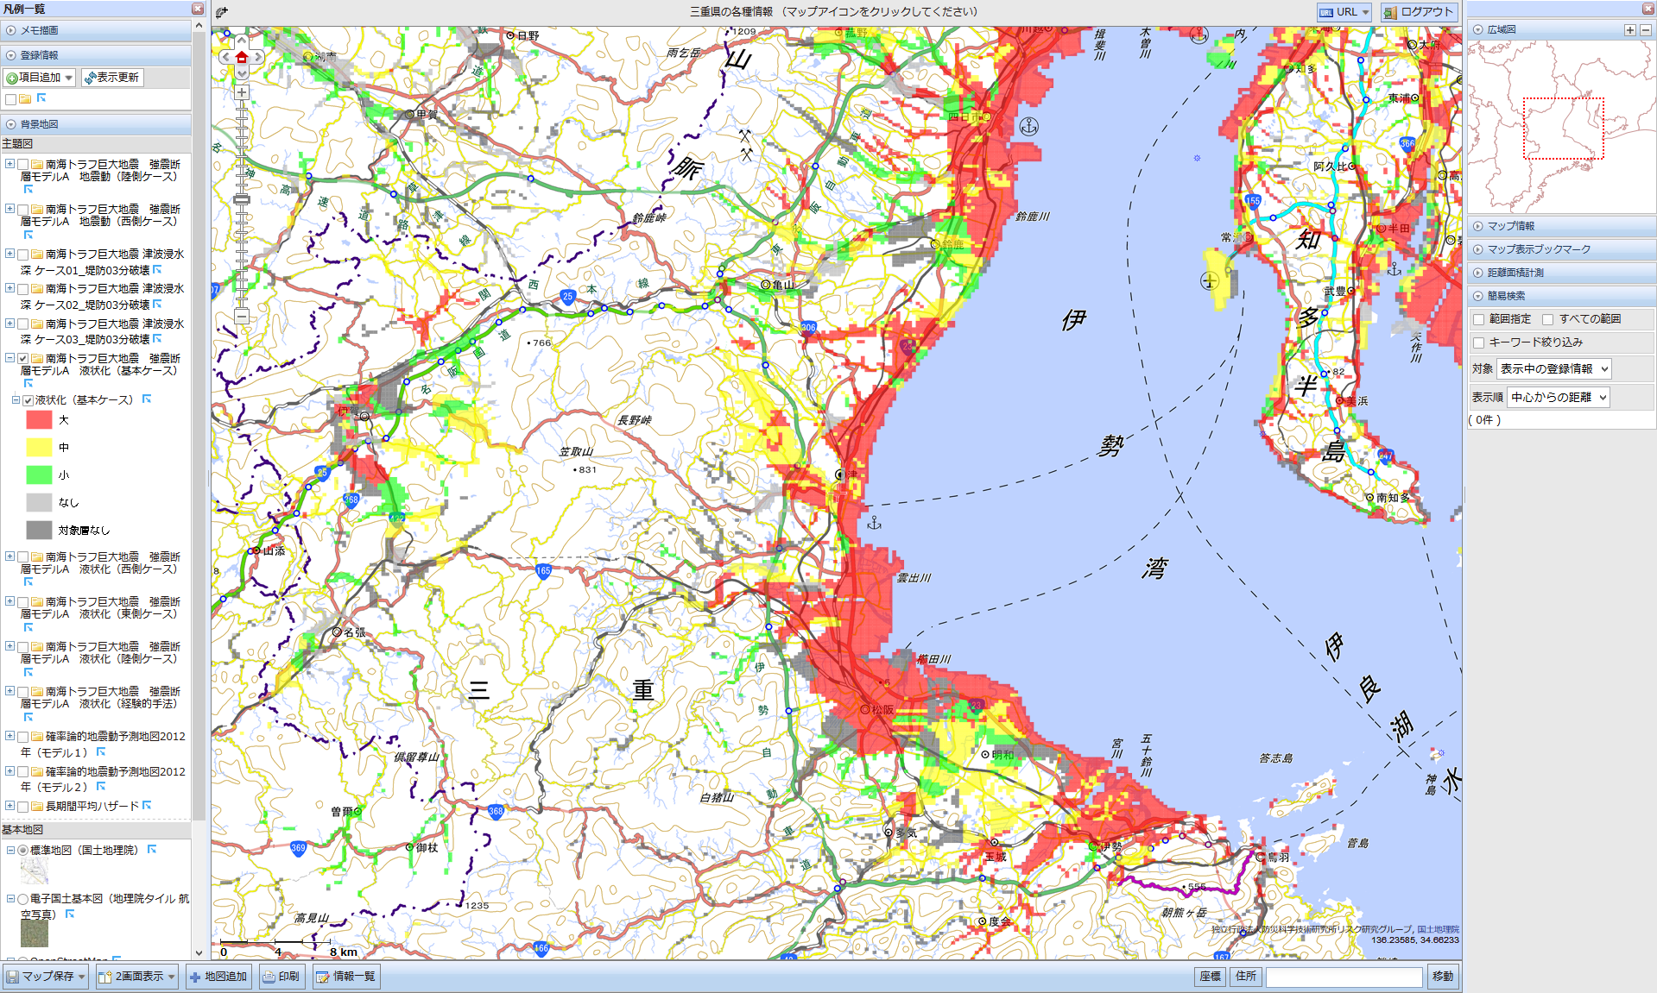The image size is (1657, 993).
Task: Enable 液状化（西側ケース）layer checkbox
Action: point(23,557)
